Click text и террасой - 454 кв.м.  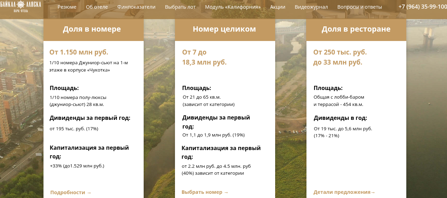pyautogui.click(x=338, y=104)
